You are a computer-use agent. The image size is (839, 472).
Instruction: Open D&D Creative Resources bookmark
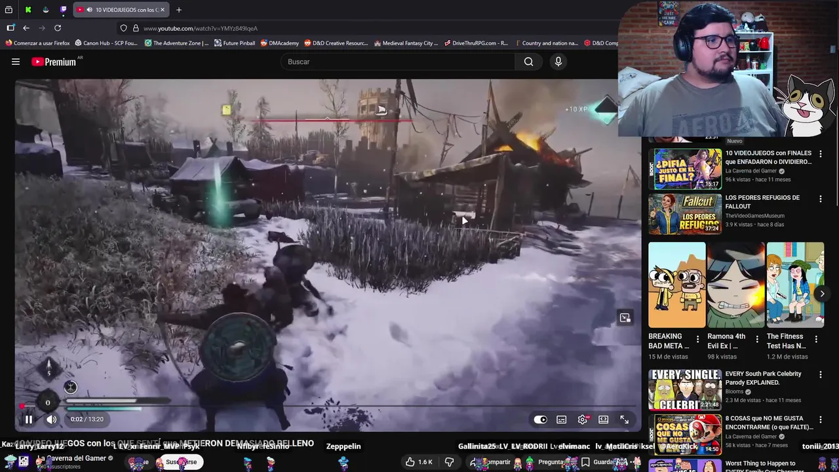coord(336,43)
